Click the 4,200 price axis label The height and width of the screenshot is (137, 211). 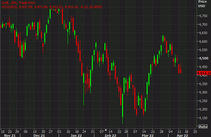click(203, 109)
